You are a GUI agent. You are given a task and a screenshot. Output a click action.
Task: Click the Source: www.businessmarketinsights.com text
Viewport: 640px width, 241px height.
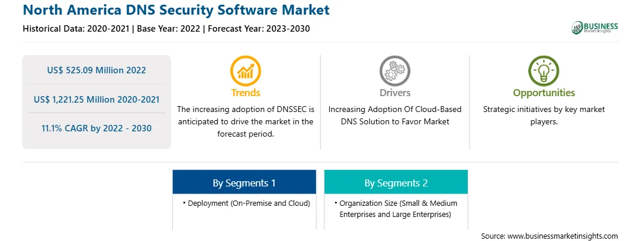click(549, 236)
